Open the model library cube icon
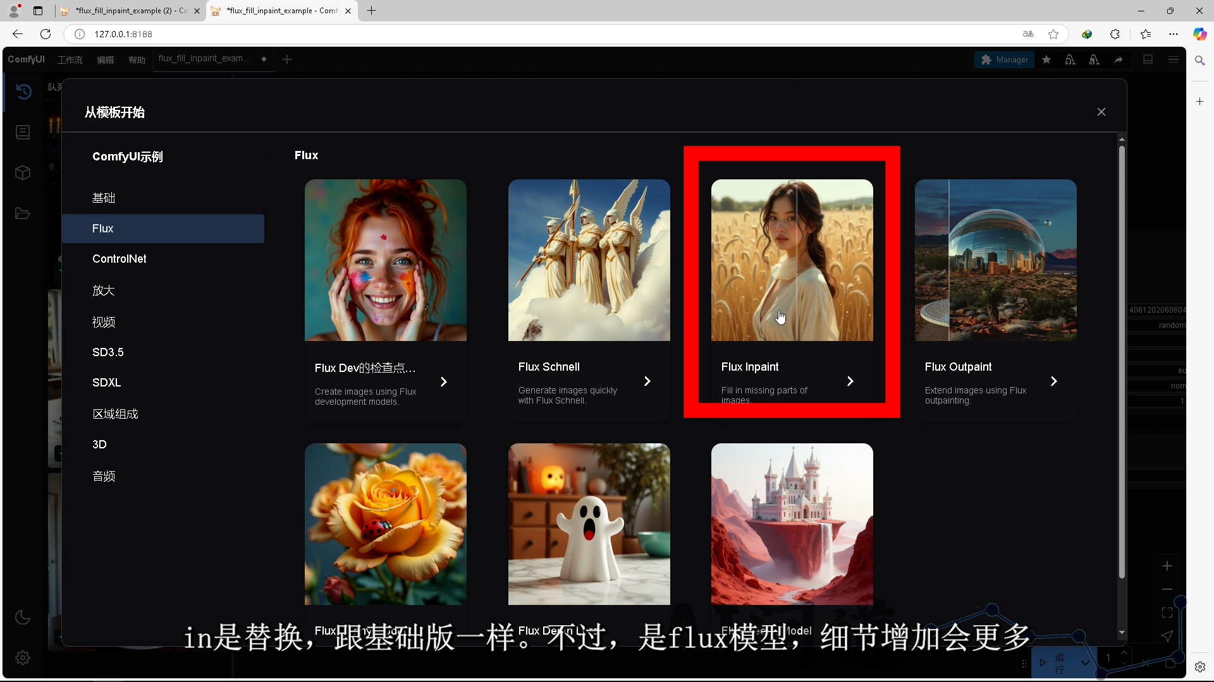Viewport: 1214px width, 682px height. click(x=23, y=172)
